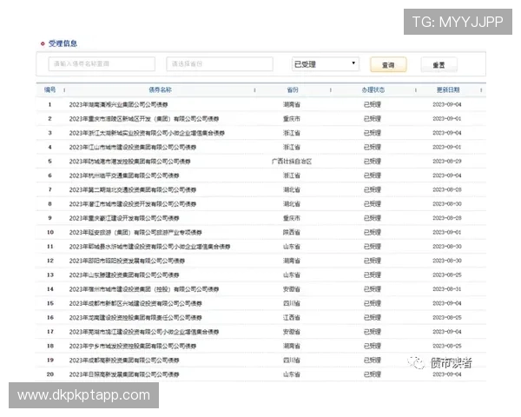Image resolution: width=521 pixels, height=417 pixels.
Task: Click row number 13 in 编号 column
Action: click(x=50, y=275)
